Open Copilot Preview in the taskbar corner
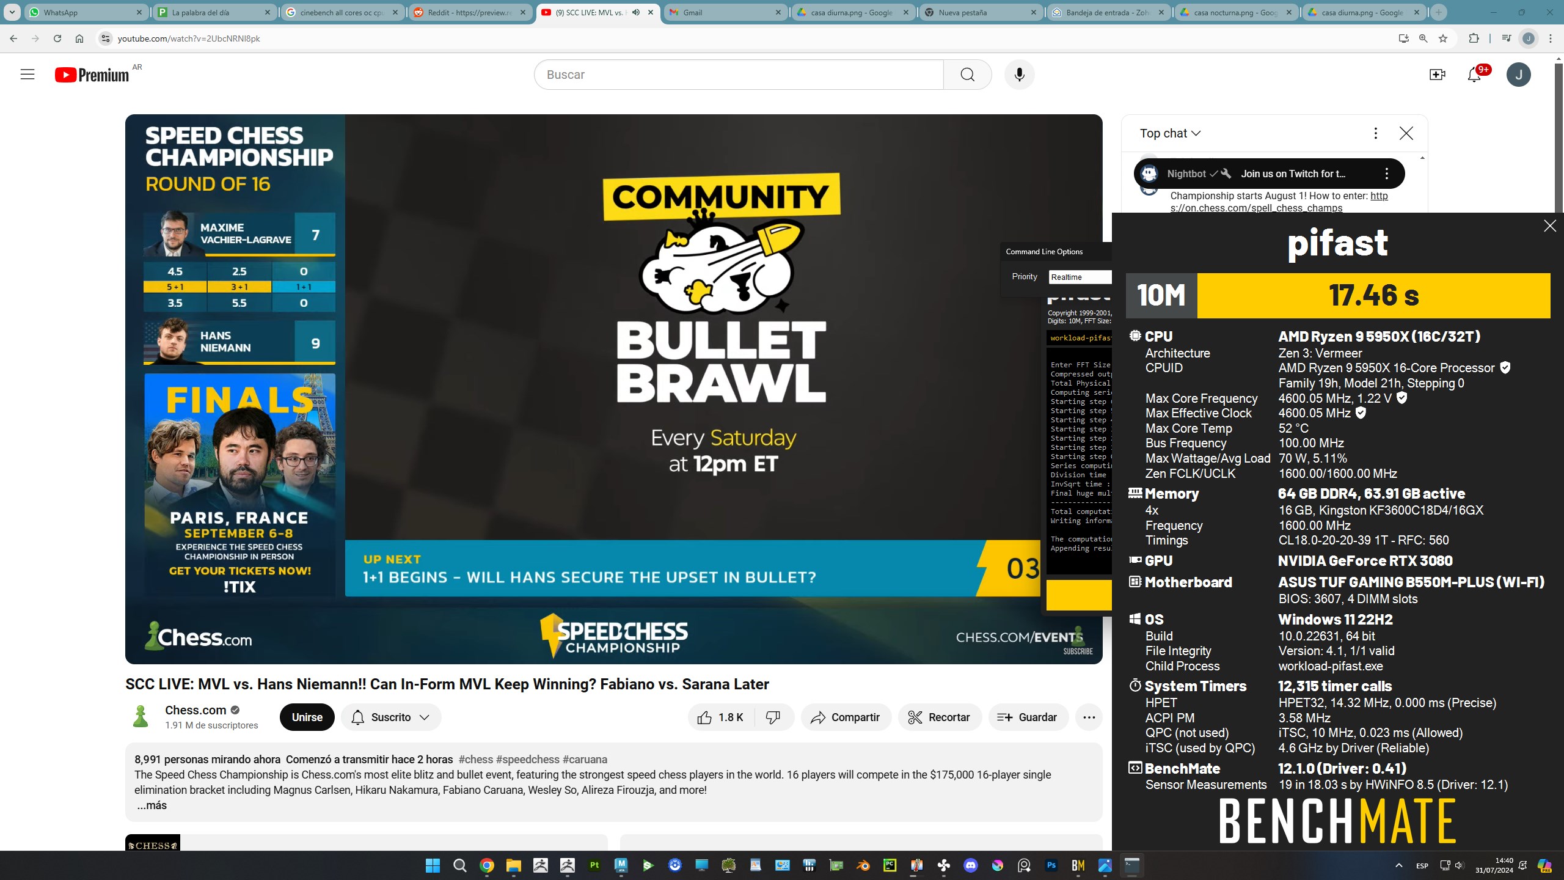This screenshot has height=880, width=1564. click(x=1544, y=865)
